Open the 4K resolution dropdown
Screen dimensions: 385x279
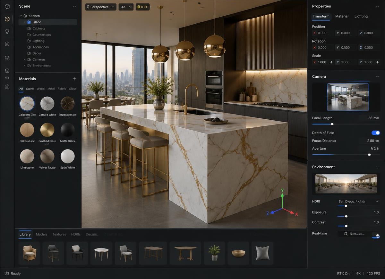click(126, 7)
